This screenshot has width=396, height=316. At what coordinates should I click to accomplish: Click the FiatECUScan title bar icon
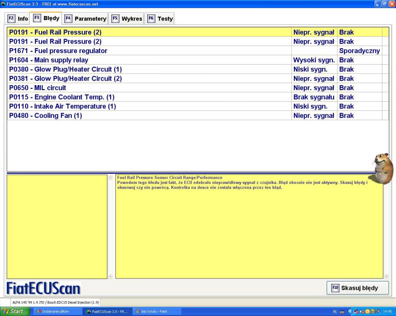pyautogui.click(x=3, y=4)
